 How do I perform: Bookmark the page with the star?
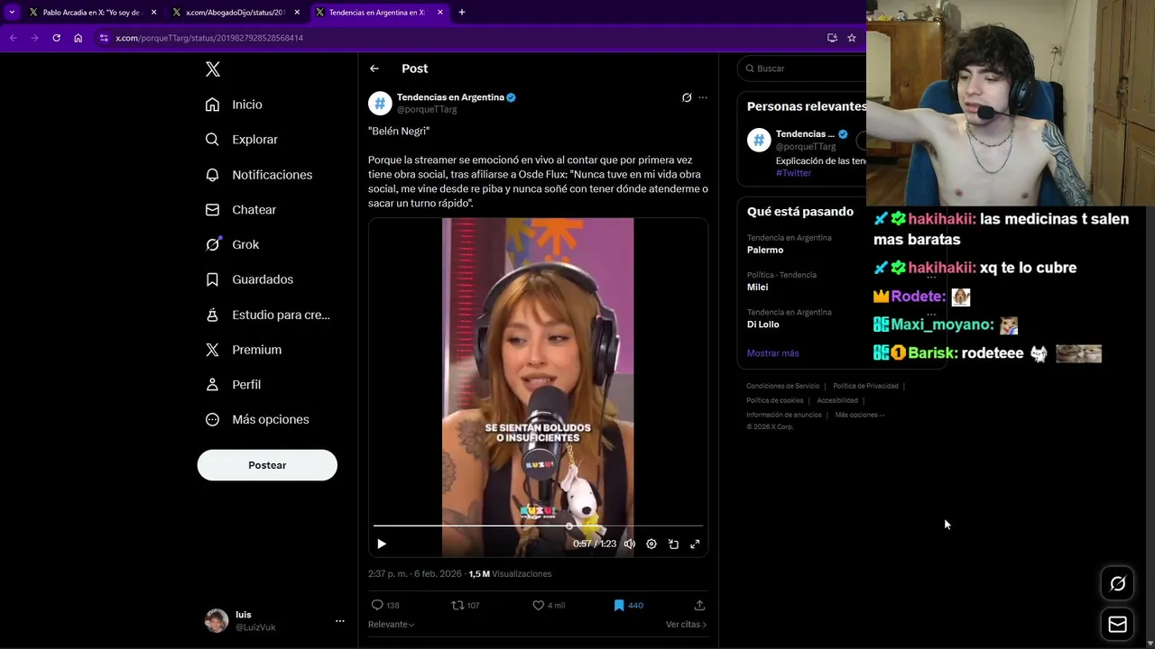coord(851,38)
